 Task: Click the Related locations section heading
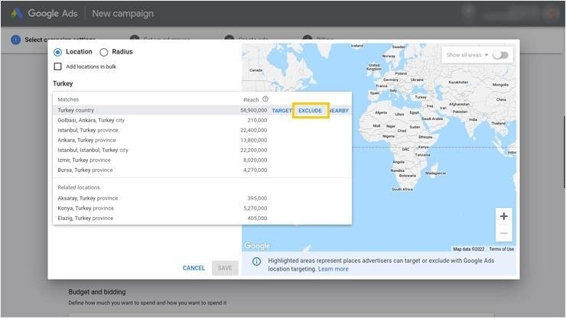click(x=79, y=187)
